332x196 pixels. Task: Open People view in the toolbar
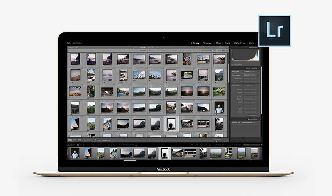89,140
